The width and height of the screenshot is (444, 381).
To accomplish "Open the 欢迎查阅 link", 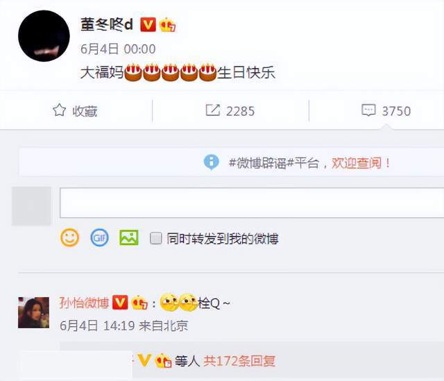I will [x=356, y=163].
